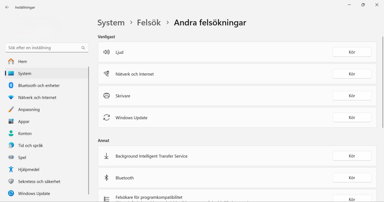Image resolution: width=384 pixels, height=202 pixels.
Task: Click the System breadcrumb link
Action: [x=111, y=23]
